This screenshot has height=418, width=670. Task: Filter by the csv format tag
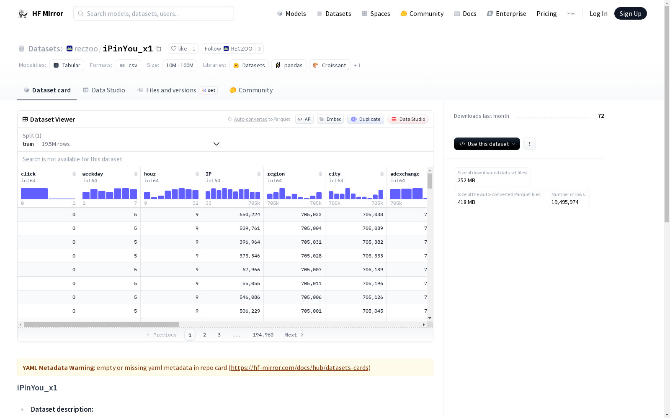coord(129,65)
